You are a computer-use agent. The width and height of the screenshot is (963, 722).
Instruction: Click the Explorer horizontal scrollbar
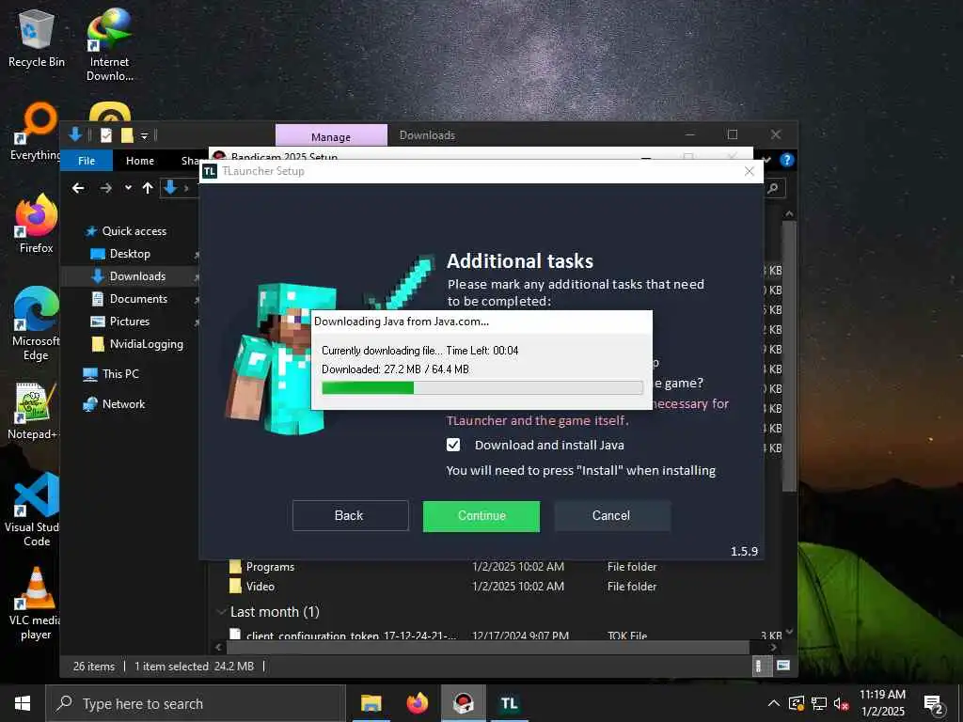pos(488,647)
